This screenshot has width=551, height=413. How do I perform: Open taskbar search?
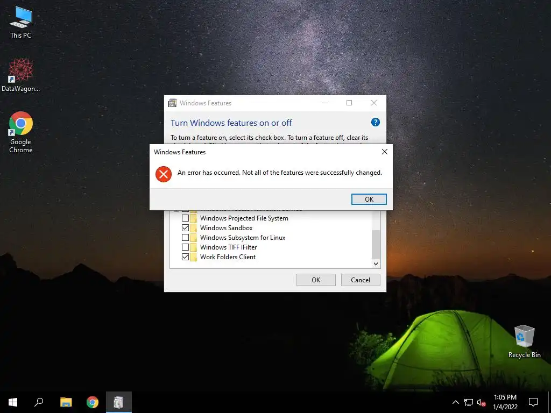coord(39,402)
